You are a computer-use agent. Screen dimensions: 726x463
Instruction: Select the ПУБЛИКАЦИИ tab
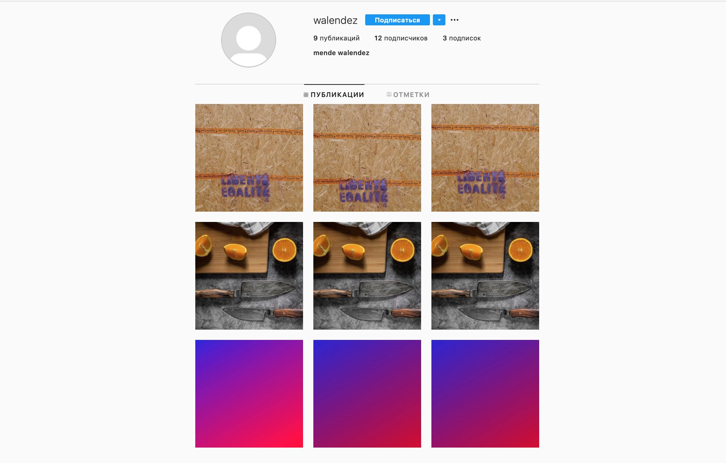[334, 94]
